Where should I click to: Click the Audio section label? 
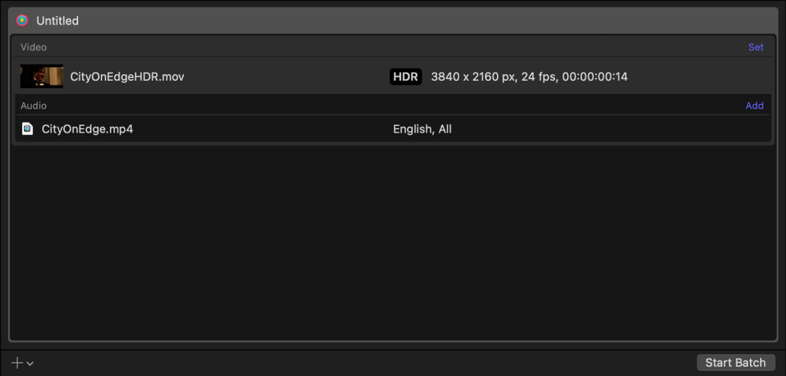coord(33,105)
